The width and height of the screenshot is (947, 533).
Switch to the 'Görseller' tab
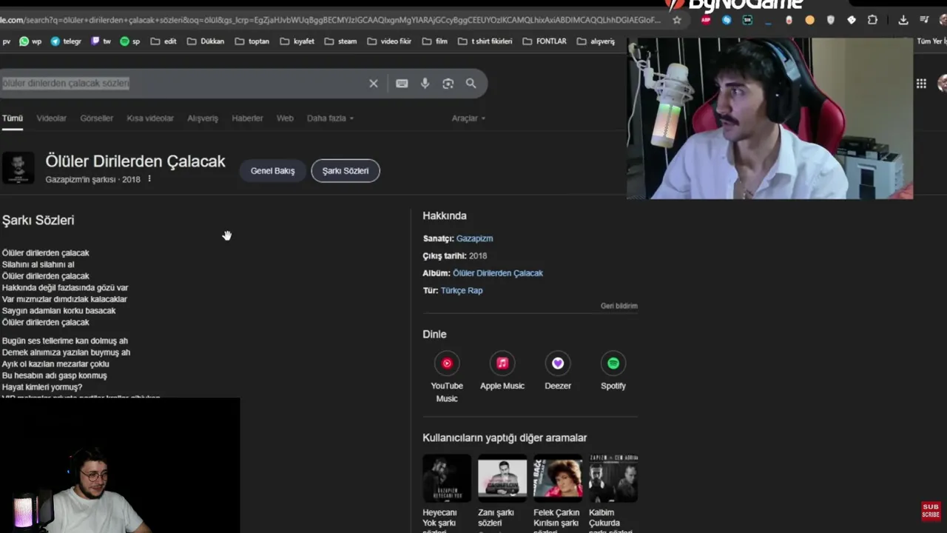[x=96, y=118]
